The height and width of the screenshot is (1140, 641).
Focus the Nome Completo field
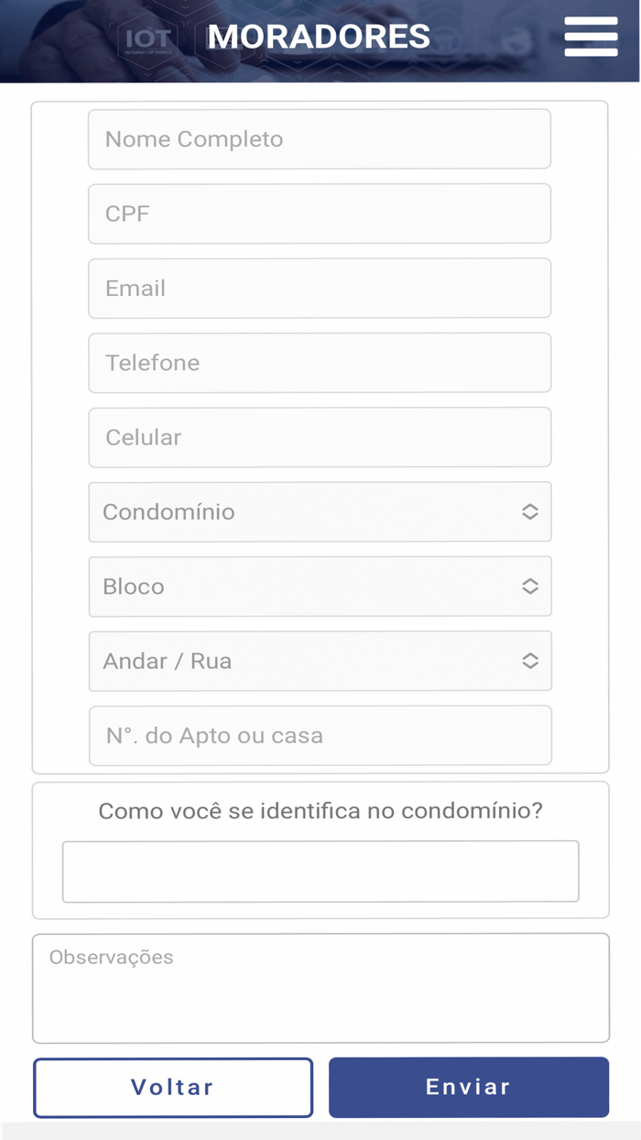pyautogui.click(x=320, y=139)
